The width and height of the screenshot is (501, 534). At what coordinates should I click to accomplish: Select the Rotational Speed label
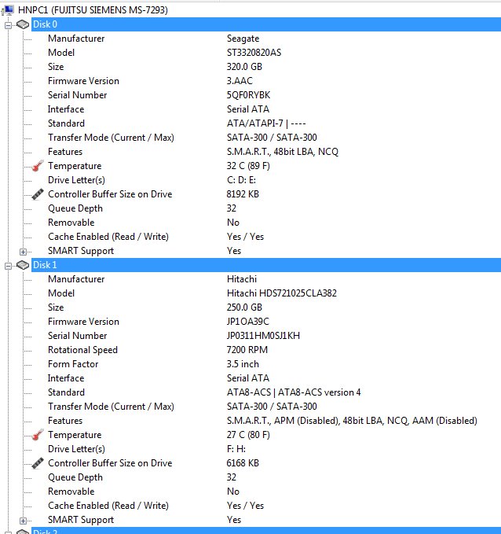click(x=82, y=350)
